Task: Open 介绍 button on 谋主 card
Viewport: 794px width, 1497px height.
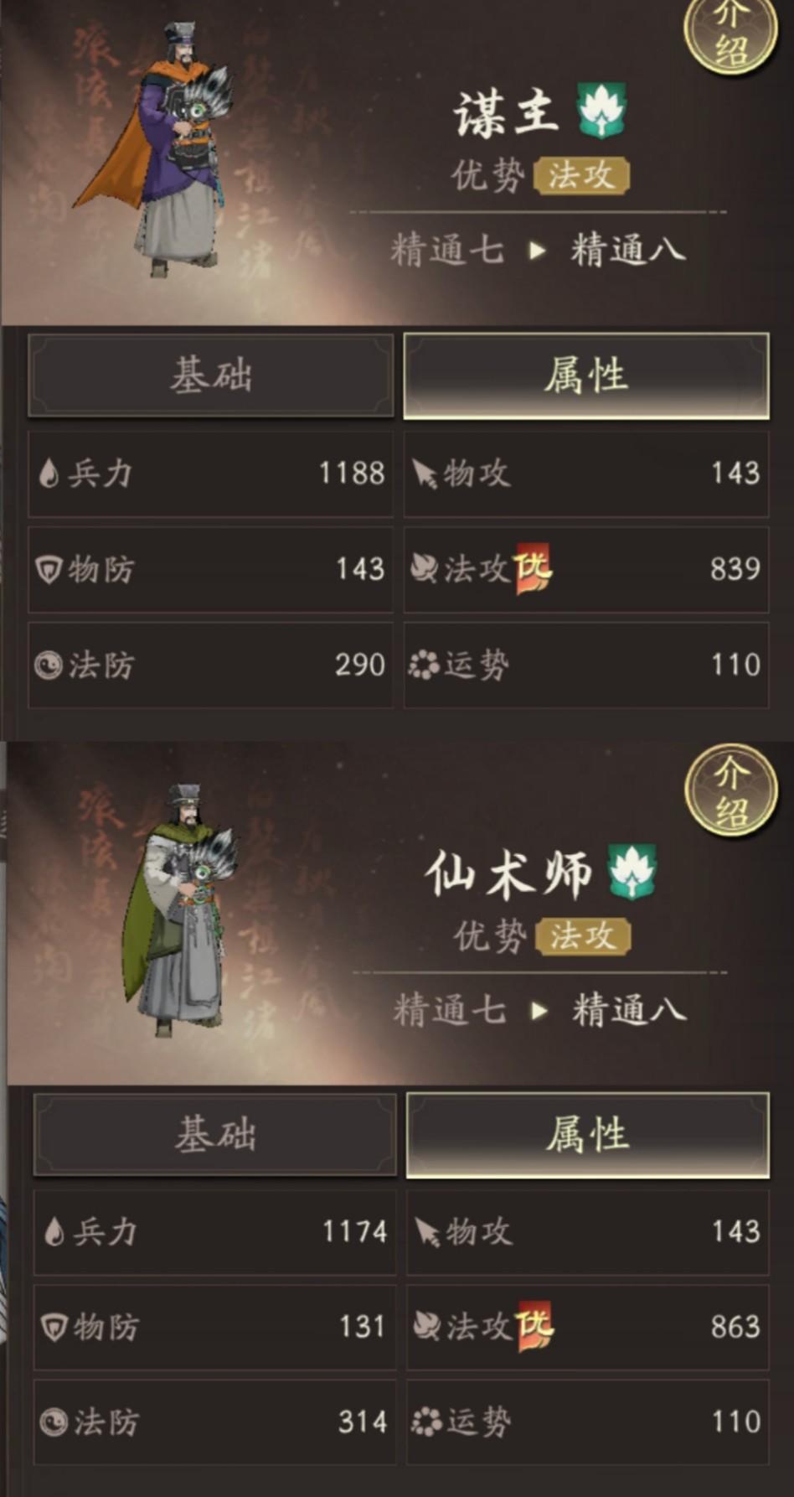Action: pyautogui.click(x=732, y=34)
